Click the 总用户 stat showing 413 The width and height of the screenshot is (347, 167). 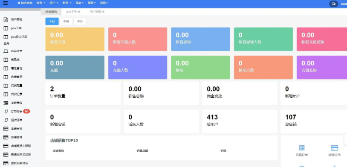240,122
